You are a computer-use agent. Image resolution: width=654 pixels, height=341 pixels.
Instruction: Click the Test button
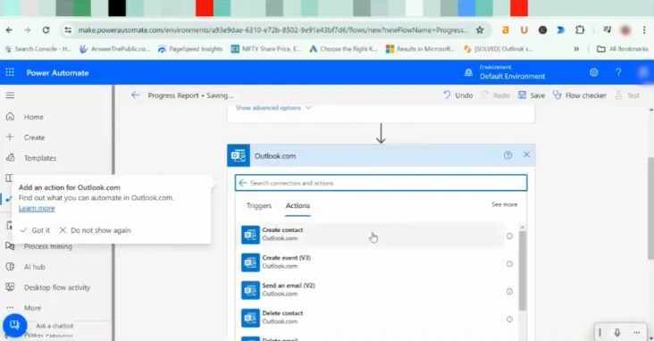[627, 96]
